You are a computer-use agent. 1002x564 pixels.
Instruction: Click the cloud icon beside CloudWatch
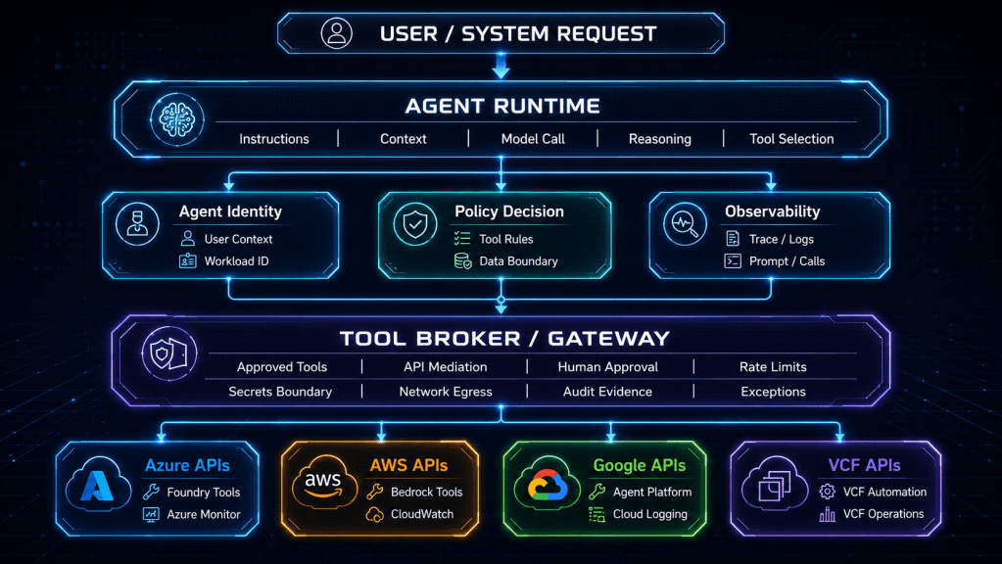375,514
